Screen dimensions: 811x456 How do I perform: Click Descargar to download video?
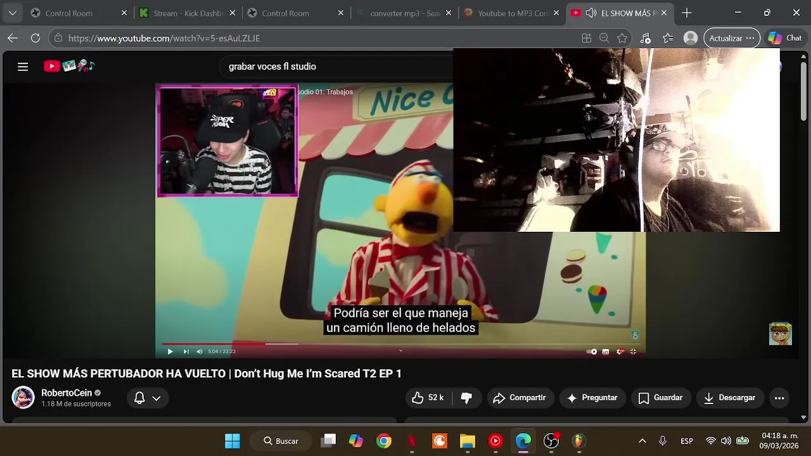pyautogui.click(x=729, y=398)
